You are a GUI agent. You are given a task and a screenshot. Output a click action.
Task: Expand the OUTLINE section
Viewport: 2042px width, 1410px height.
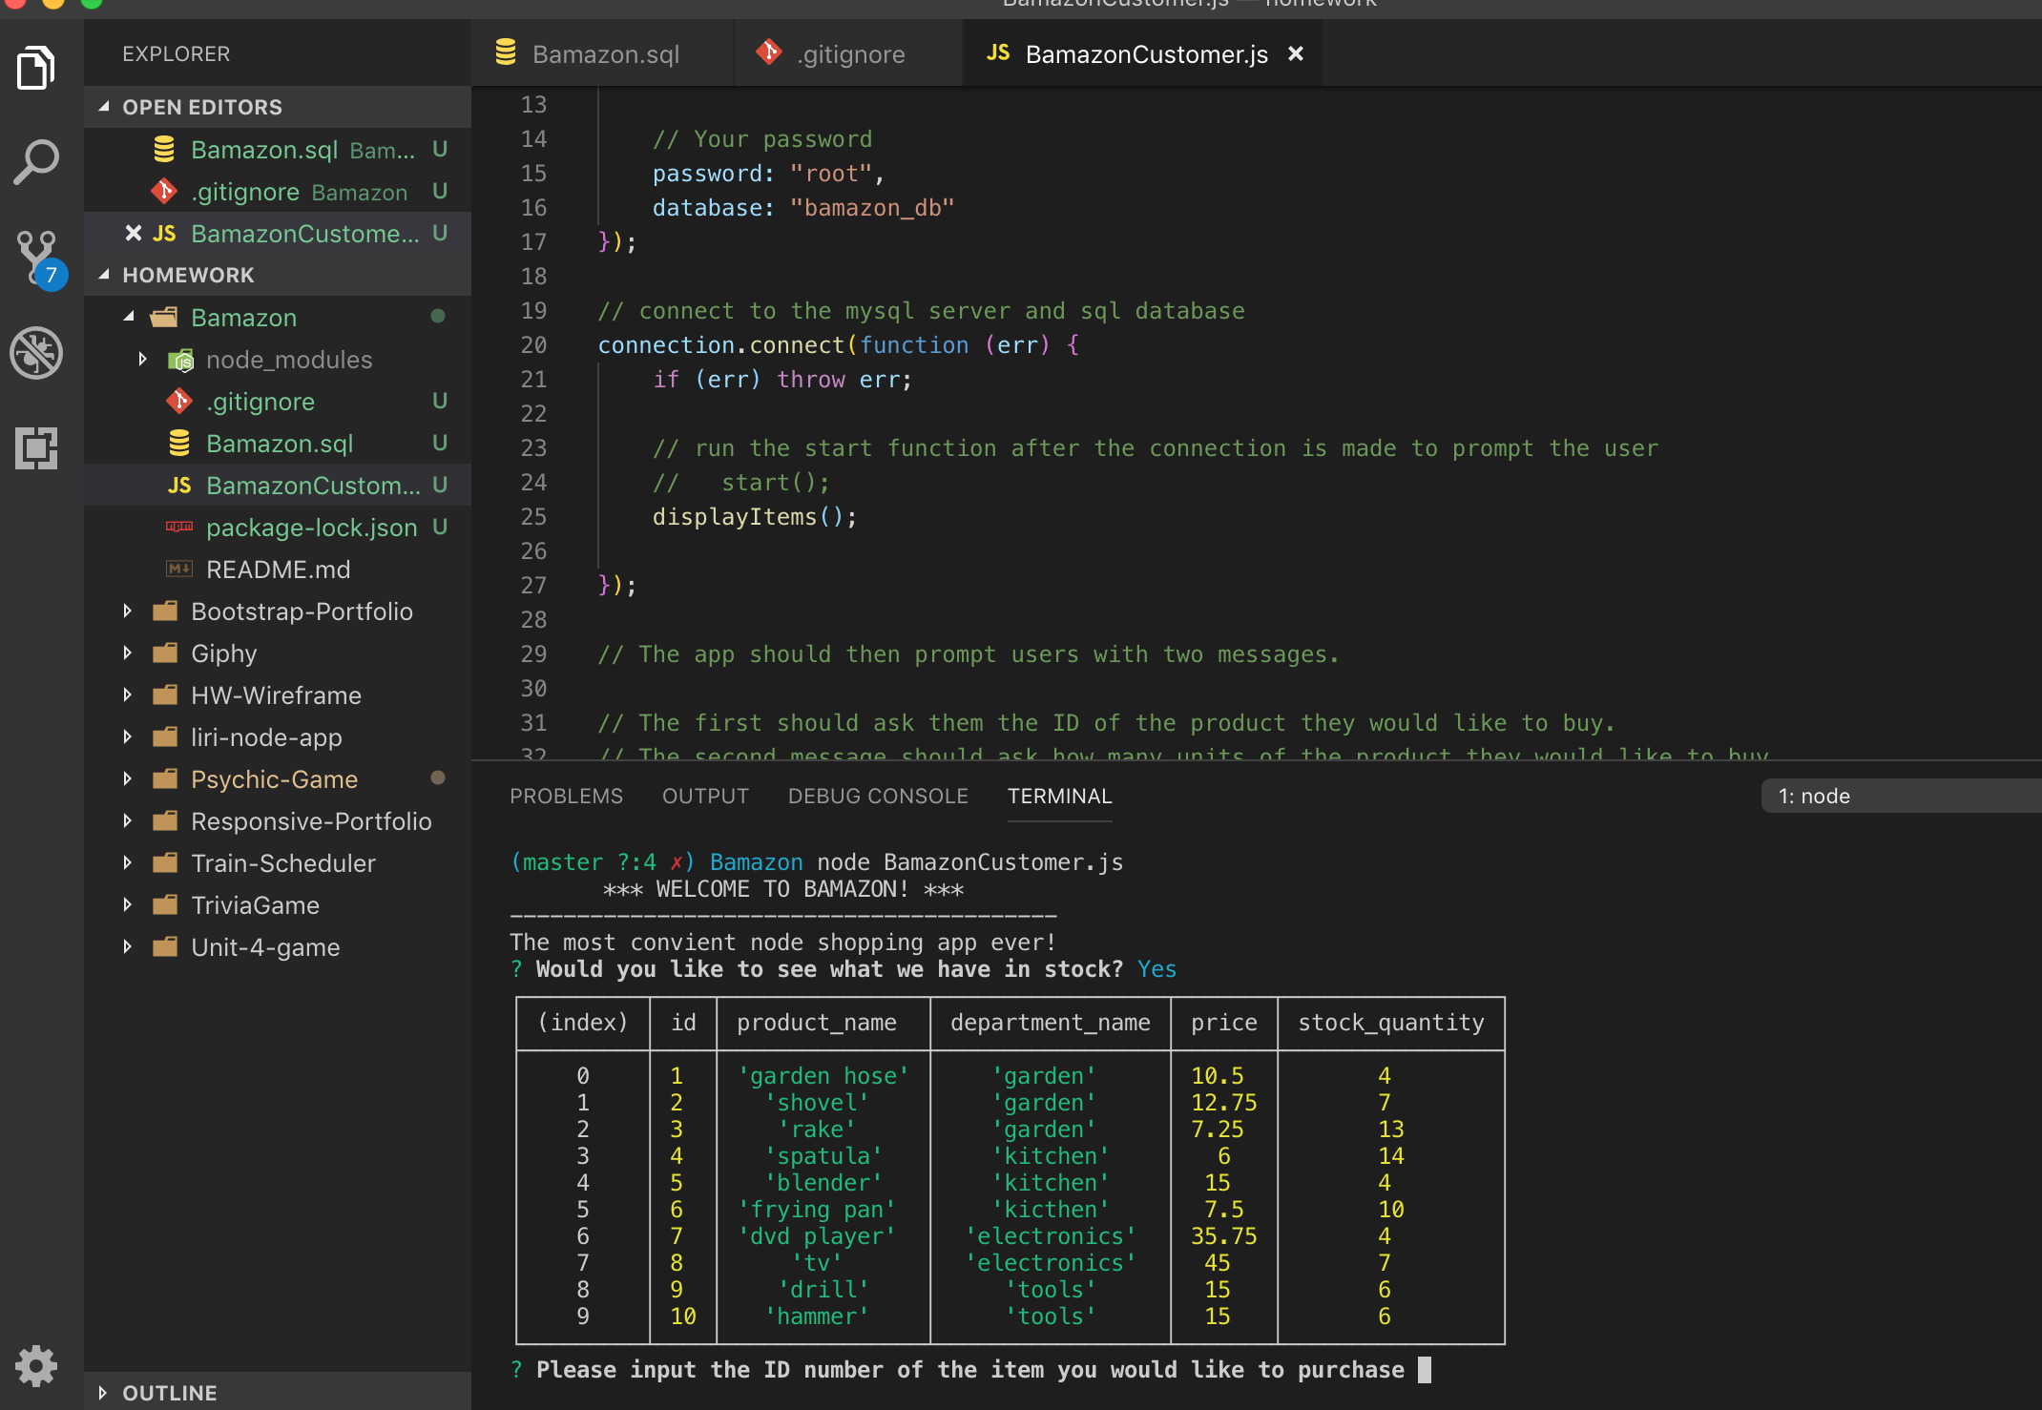[169, 1392]
